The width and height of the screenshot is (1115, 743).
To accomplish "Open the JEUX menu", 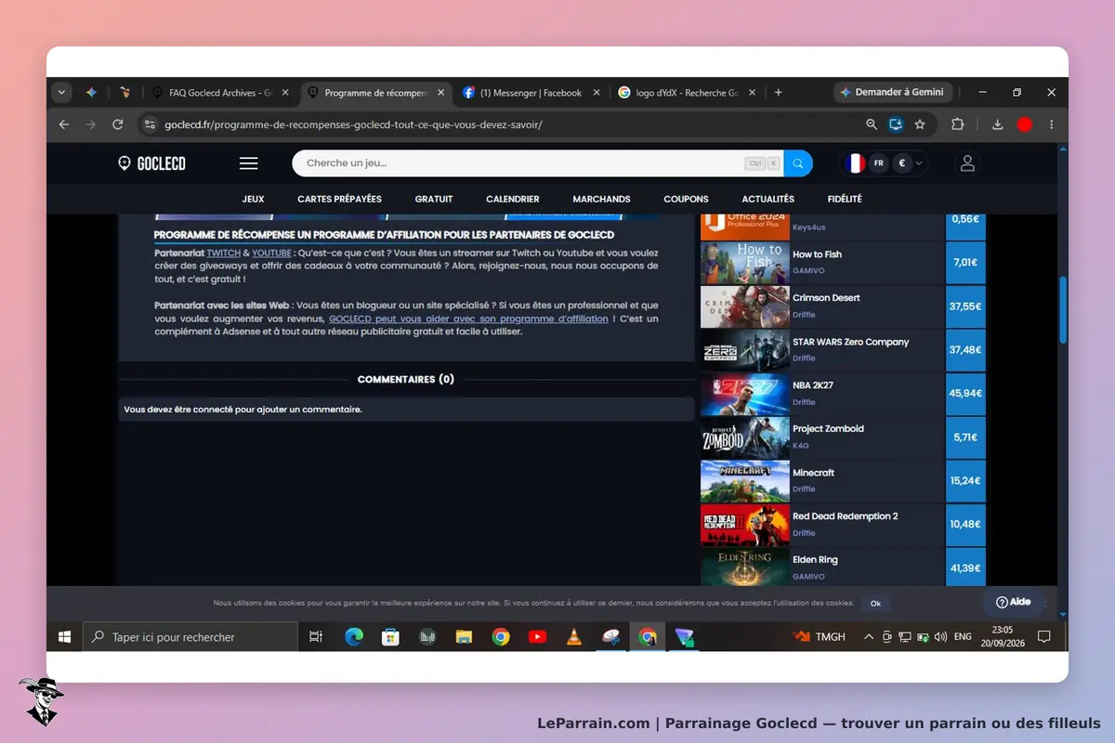I will tap(253, 199).
